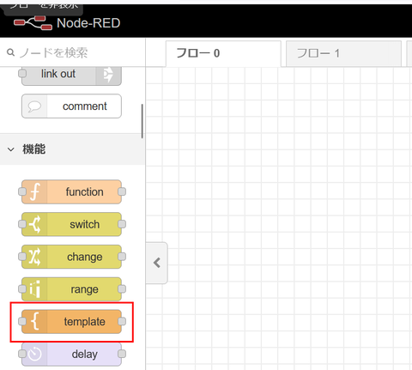Switch to the フロー 1 tab
The image size is (412, 370).
coord(343,53)
